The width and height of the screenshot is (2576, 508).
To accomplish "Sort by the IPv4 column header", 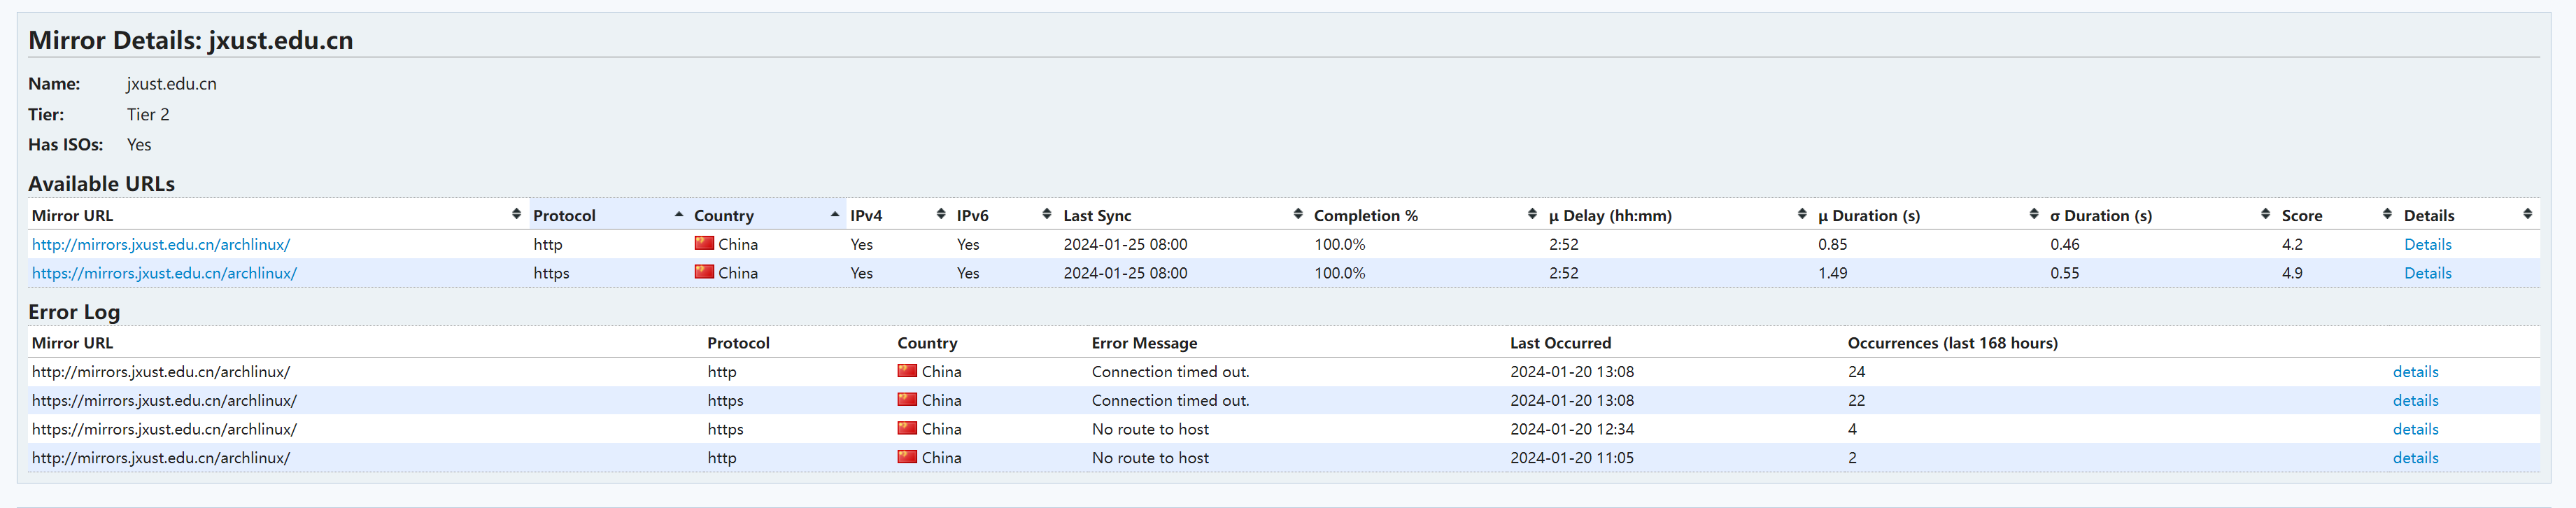I will click(898, 215).
